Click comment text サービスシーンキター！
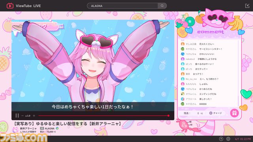Viewport: 253px width, 142px height. pos(211,49)
